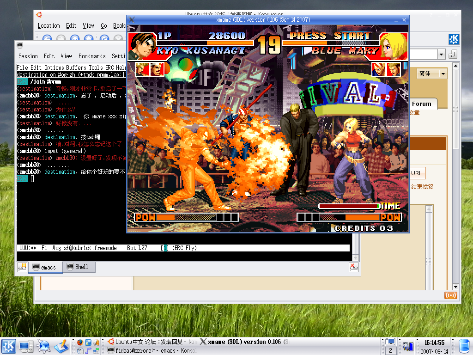The width and height of the screenshot is (473, 355).
Task: Click Konqueror's Up arrow toolbar button
Action: (75, 38)
